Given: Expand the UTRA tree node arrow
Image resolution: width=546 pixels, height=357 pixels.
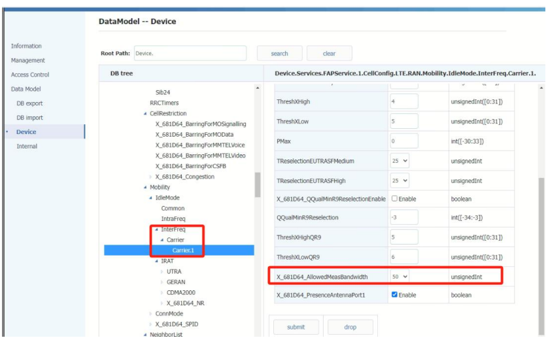Looking at the screenshot, I should click(162, 272).
